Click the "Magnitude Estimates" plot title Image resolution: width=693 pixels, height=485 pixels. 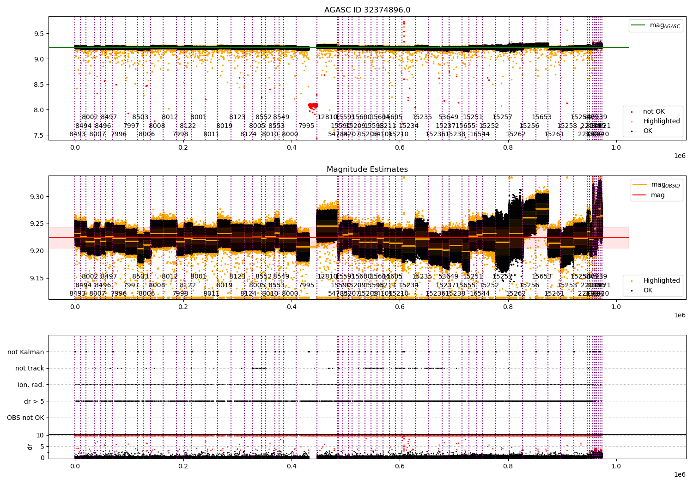pyautogui.click(x=367, y=170)
